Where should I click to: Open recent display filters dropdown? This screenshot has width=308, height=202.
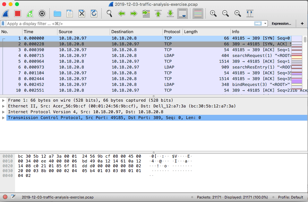coord(265,23)
